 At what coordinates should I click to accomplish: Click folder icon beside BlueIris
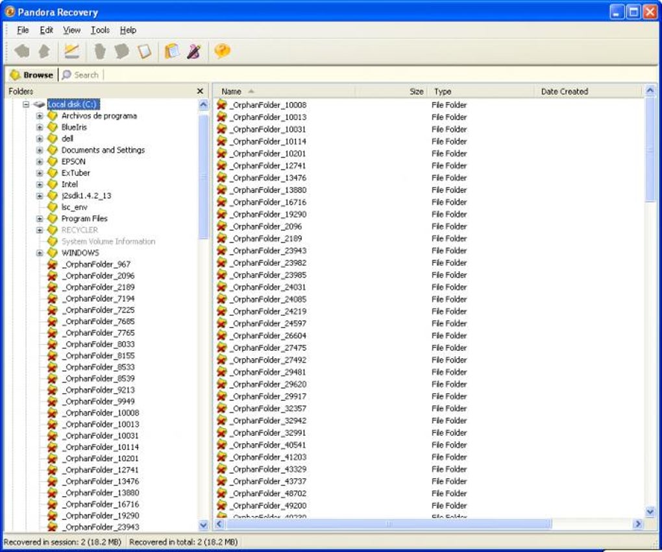[52, 127]
